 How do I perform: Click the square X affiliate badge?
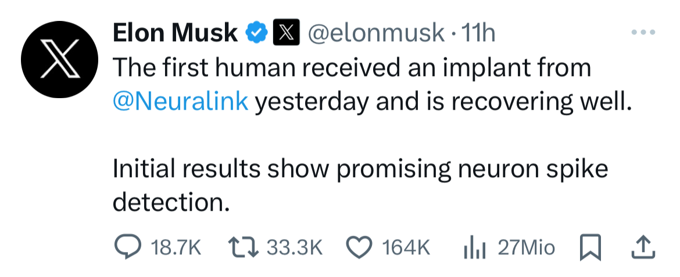(x=286, y=33)
